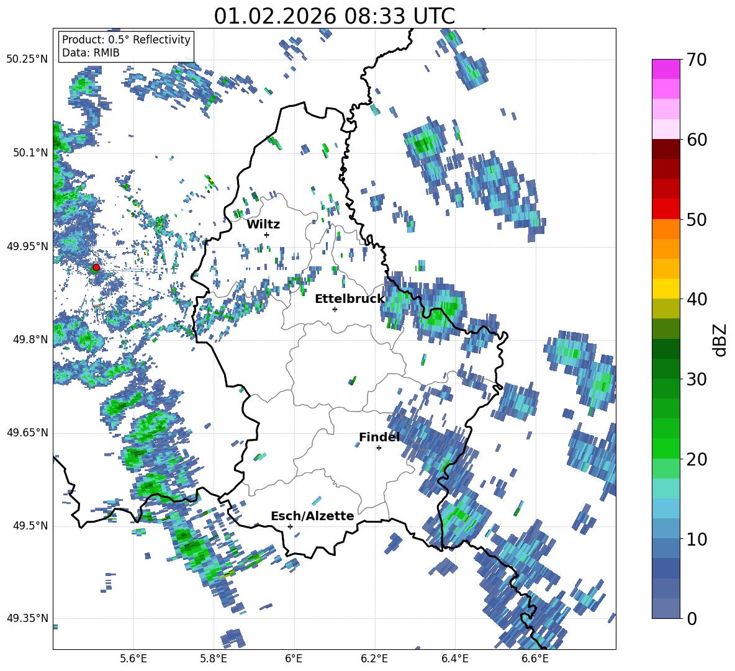Click the colorbar tick label 70
Image resolution: width=735 pixels, height=671 pixels.
coord(696,60)
